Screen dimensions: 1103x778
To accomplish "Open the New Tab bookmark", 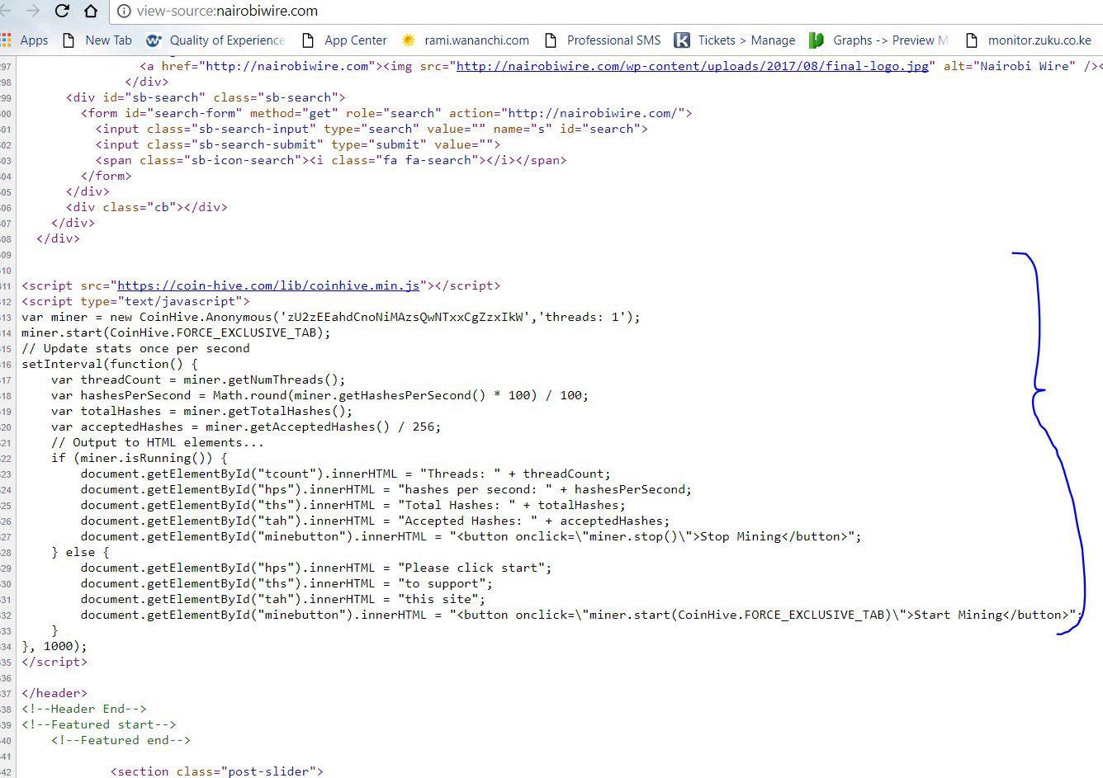I will 97,40.
